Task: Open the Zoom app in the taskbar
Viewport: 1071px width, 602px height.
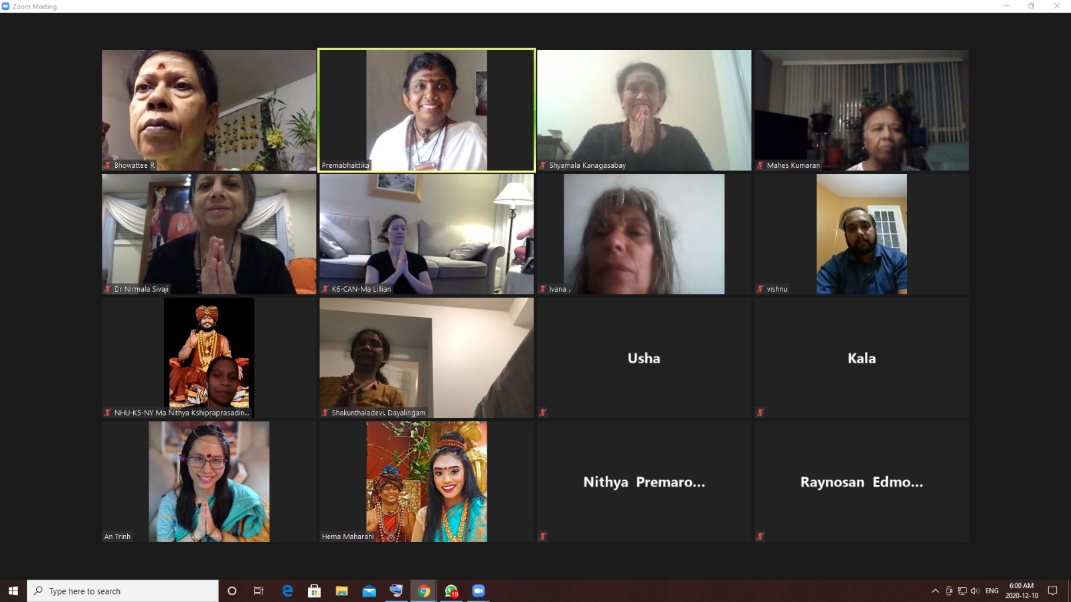Action: [478, 591]
